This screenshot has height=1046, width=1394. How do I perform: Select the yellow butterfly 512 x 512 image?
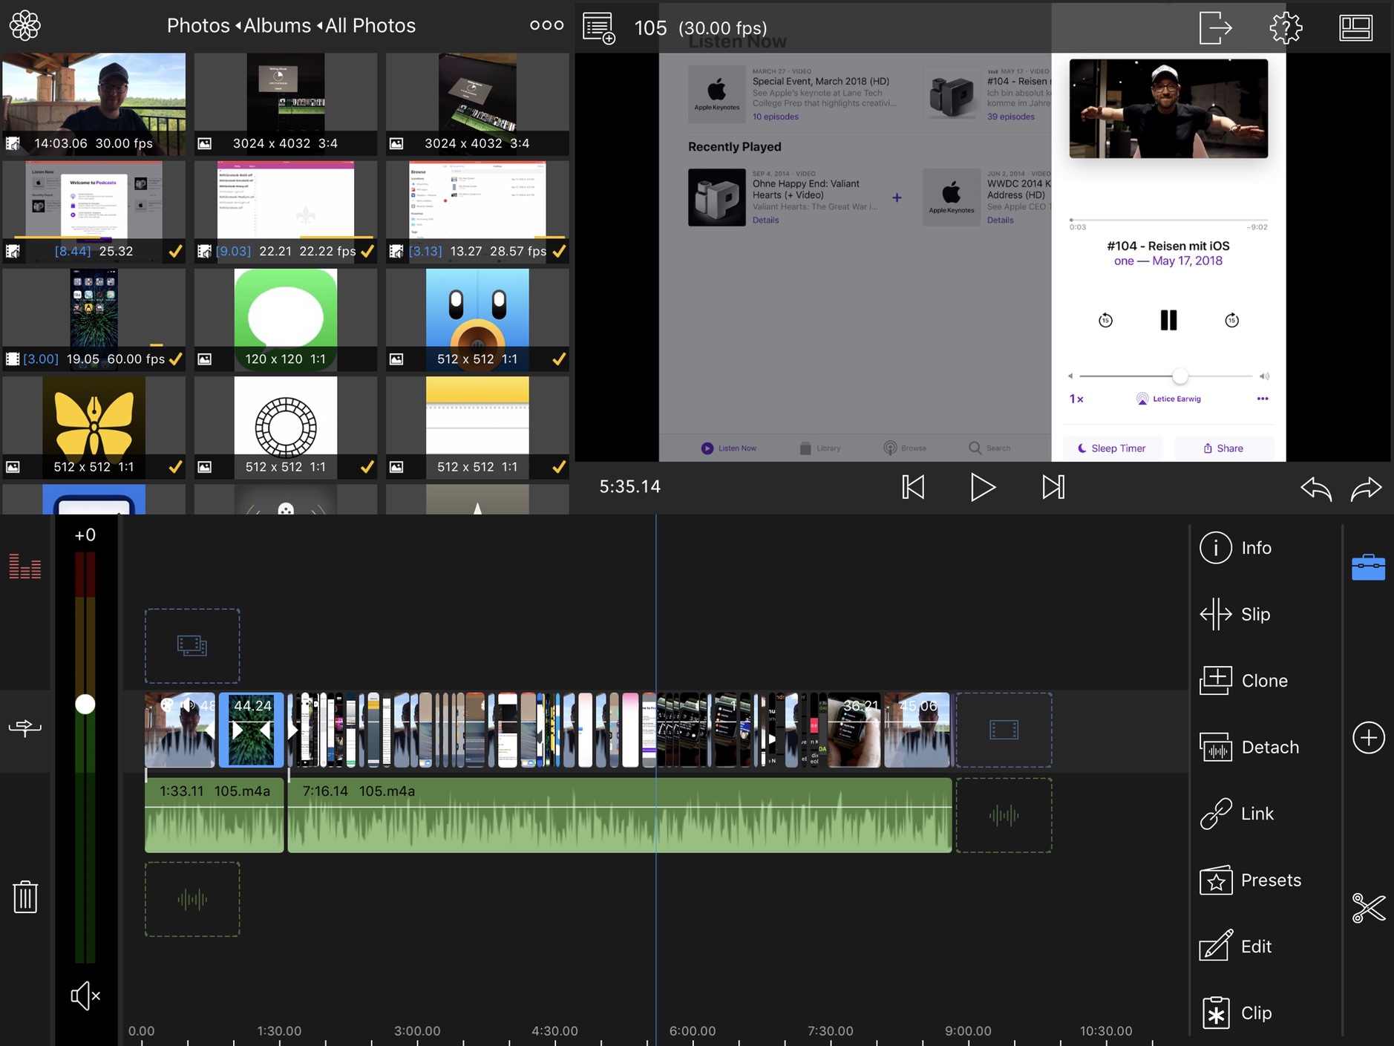coord(94,428)
